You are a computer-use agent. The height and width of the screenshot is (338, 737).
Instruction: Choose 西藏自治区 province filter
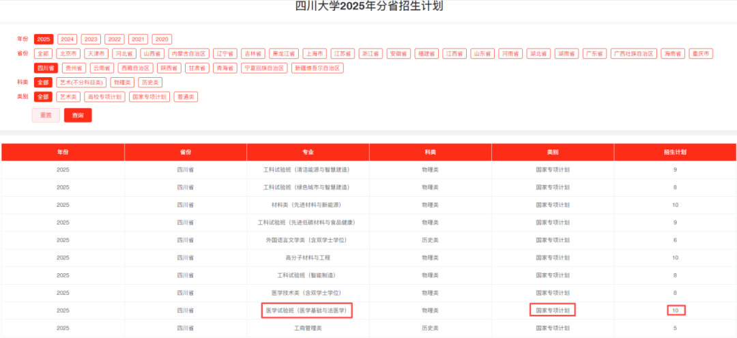click(x=135, y=68)
